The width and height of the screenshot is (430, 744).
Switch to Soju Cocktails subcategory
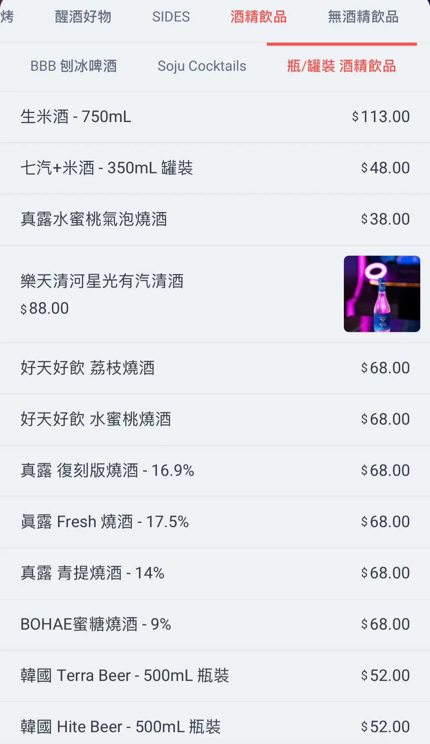pyautogui.click(x=202, y=66)
